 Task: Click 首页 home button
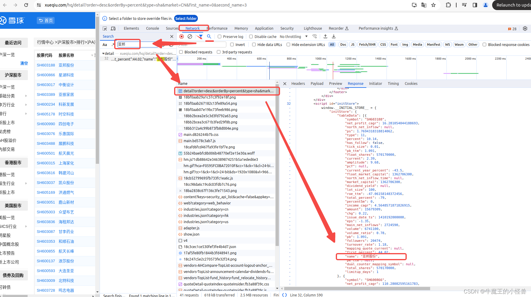[x=46, y=20]
